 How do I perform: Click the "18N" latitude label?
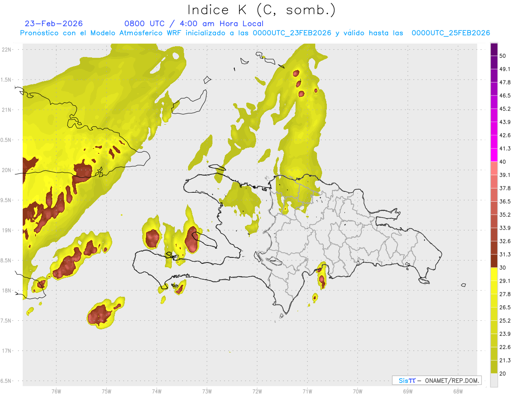7,290
